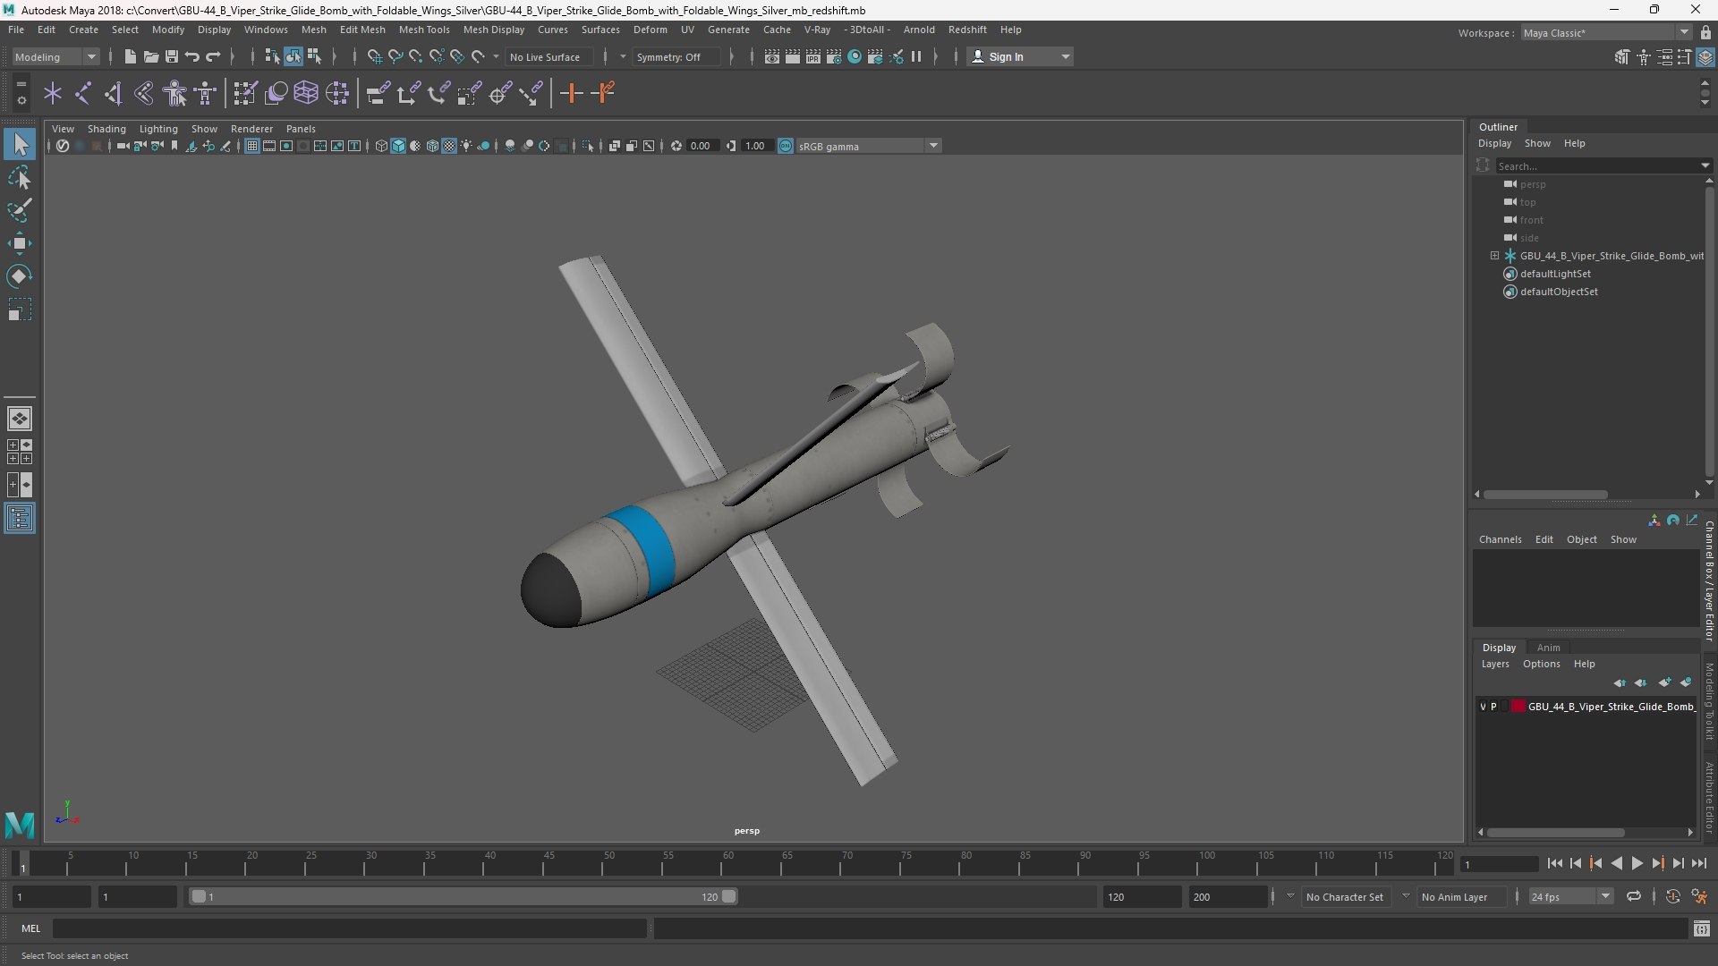Select defaultObjectSet in the Outliner
1718x966 pixels.
pos(1559,292)
